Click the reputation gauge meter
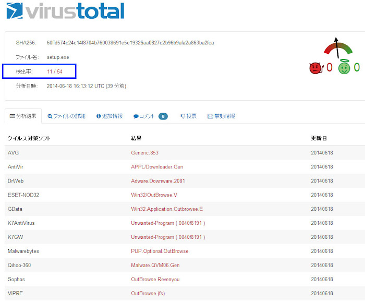The height and width of the screenshot is (301, 365). tap(338, 48)
